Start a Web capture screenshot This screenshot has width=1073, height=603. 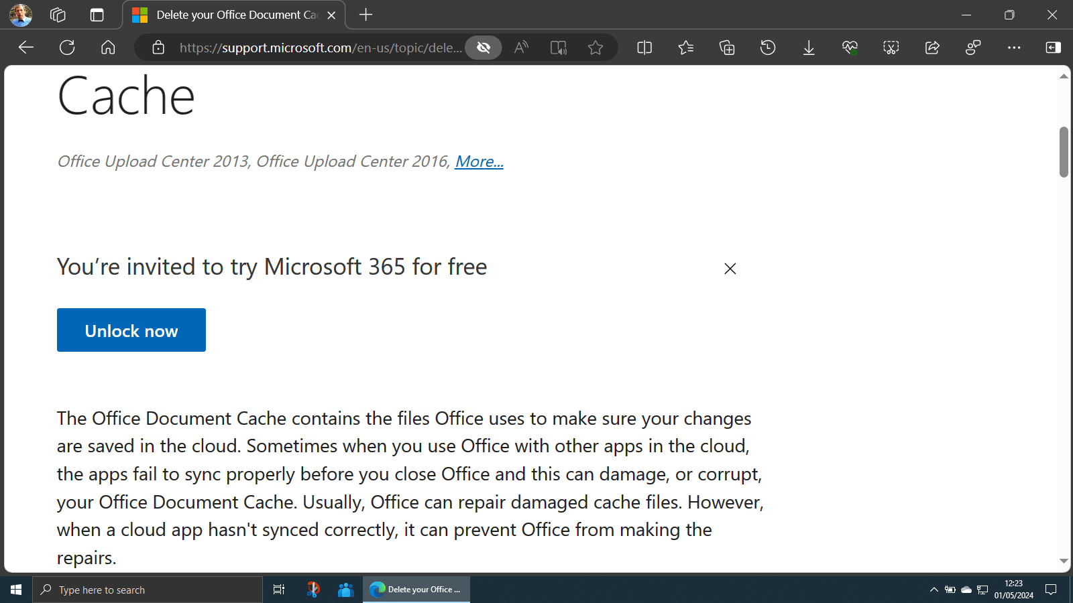point(891,48)
